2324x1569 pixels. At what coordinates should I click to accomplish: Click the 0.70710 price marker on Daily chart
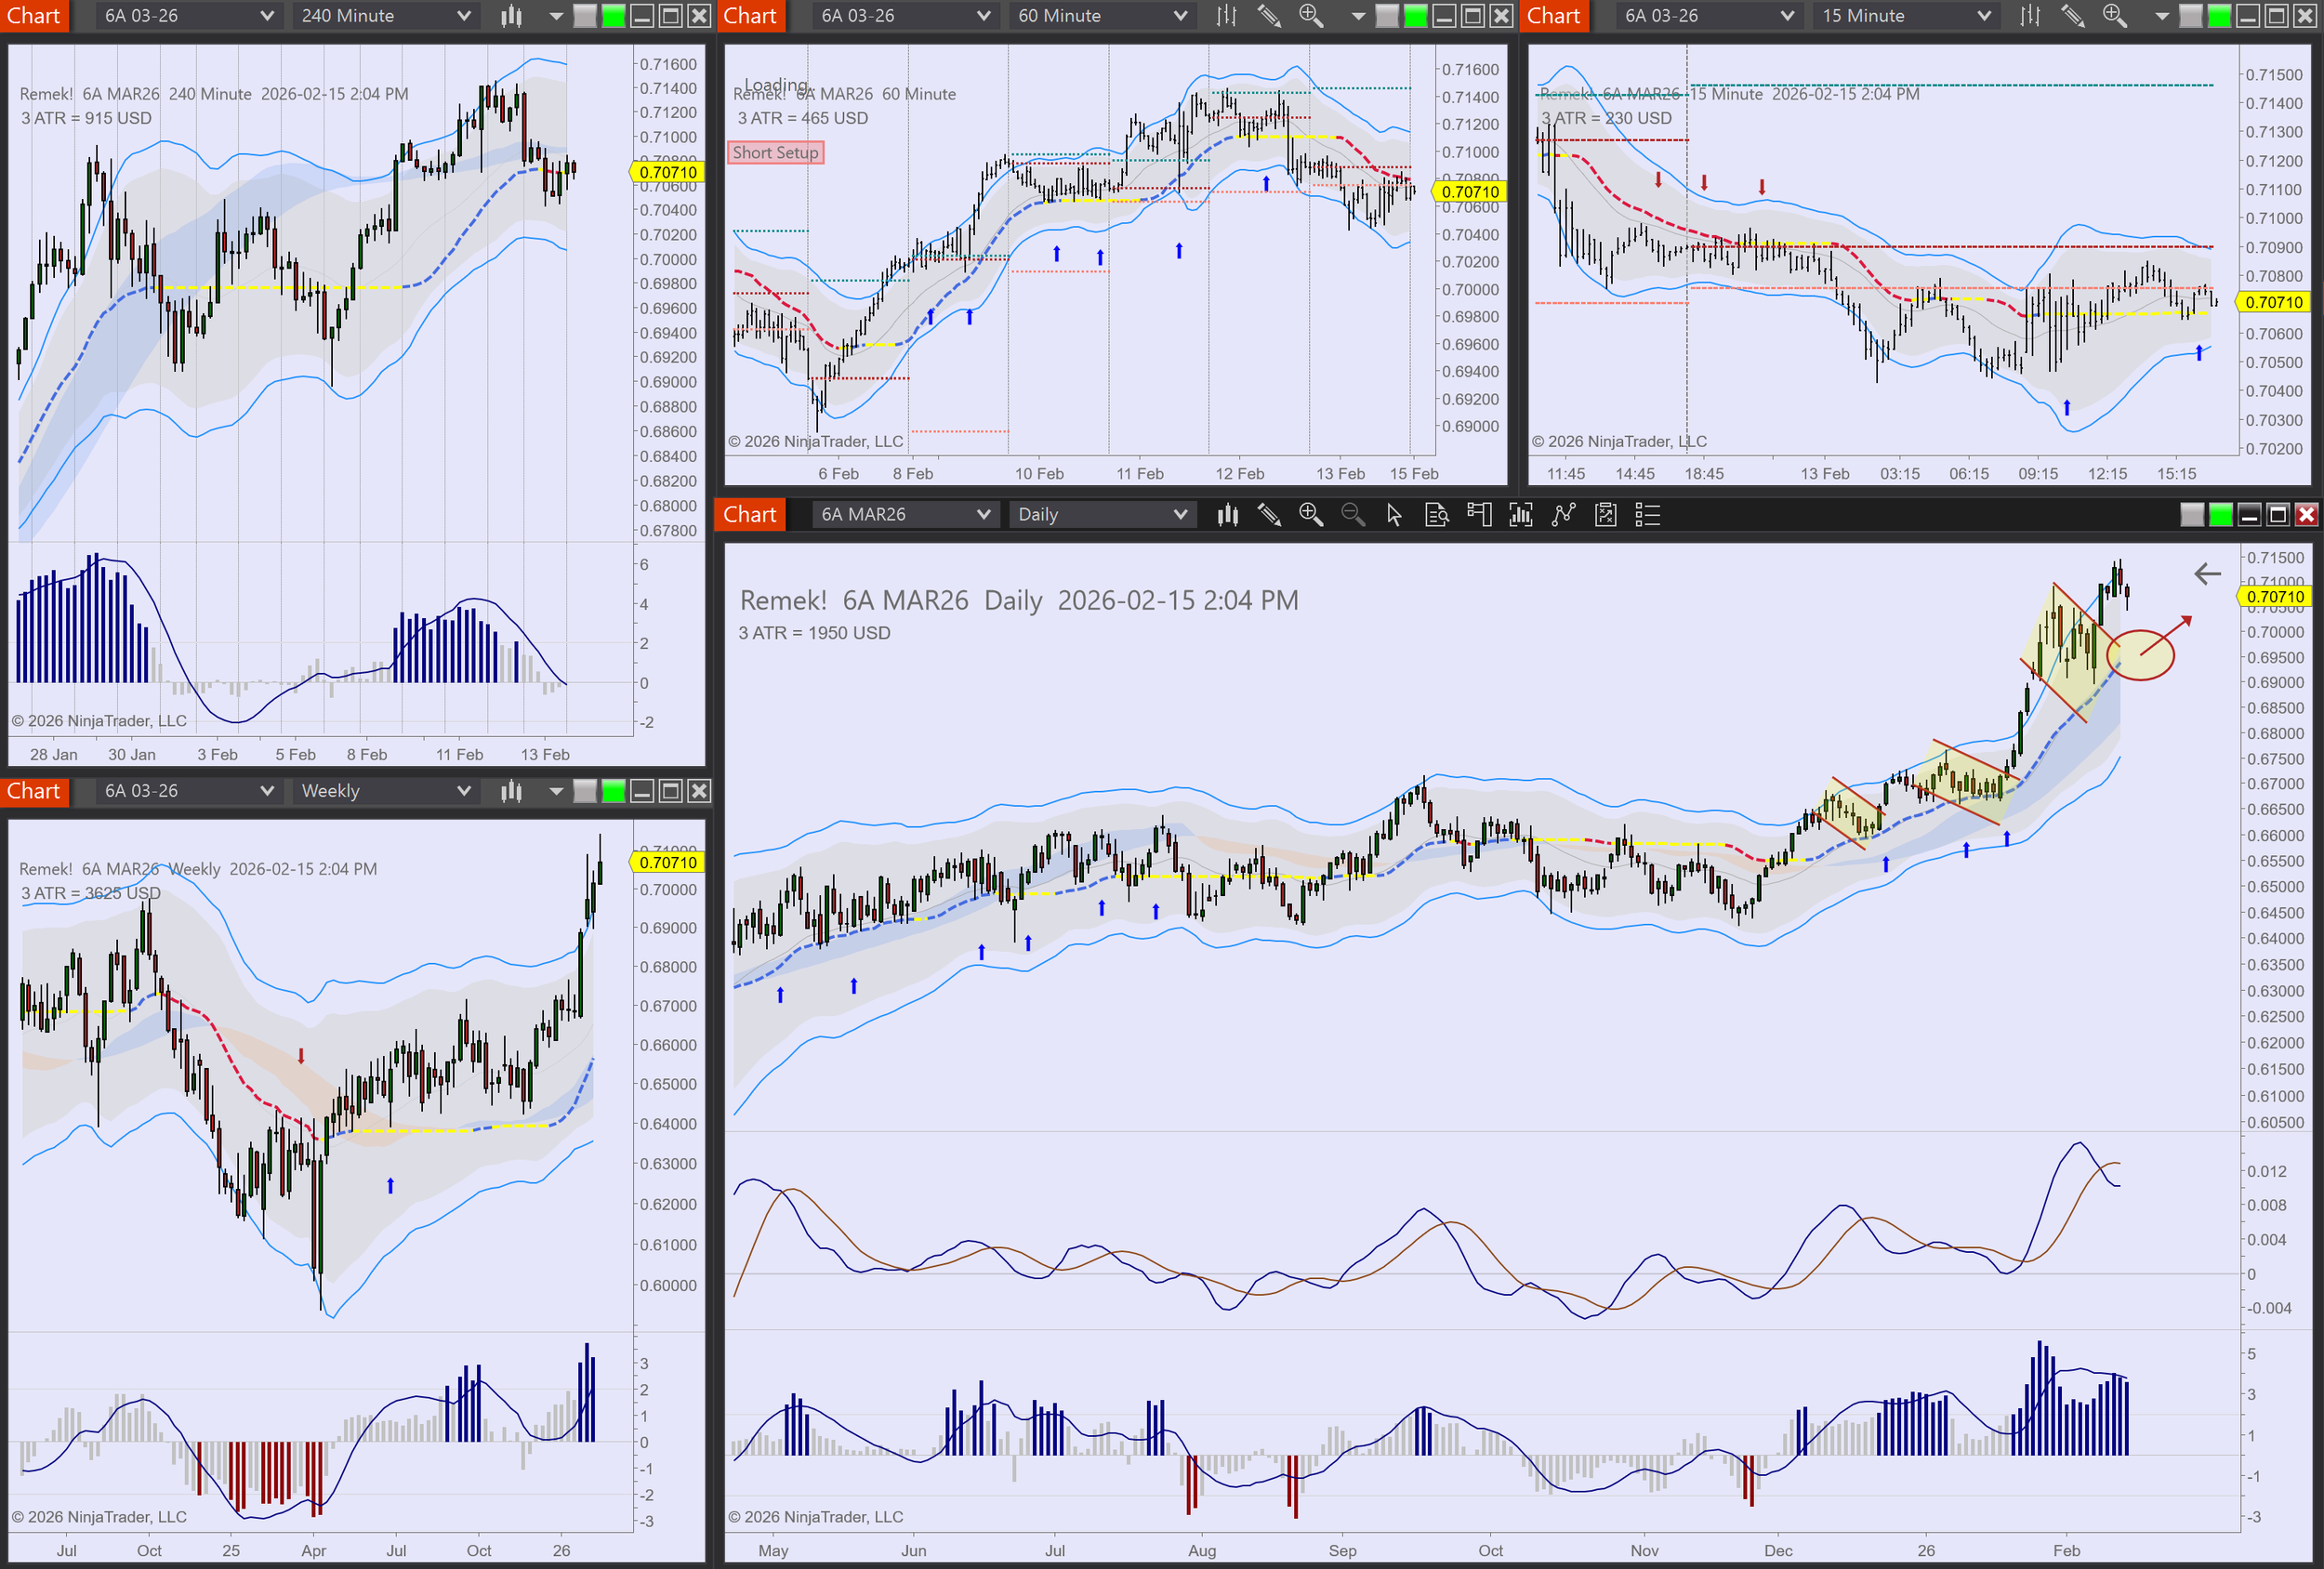(2274, 597)
